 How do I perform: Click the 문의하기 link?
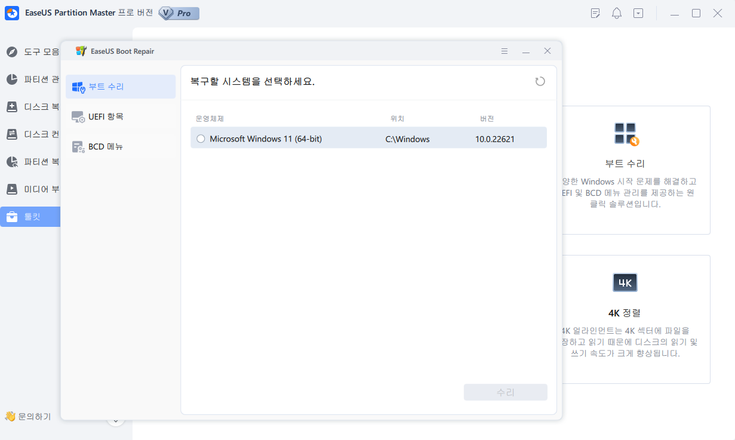(x=28, y=416)
